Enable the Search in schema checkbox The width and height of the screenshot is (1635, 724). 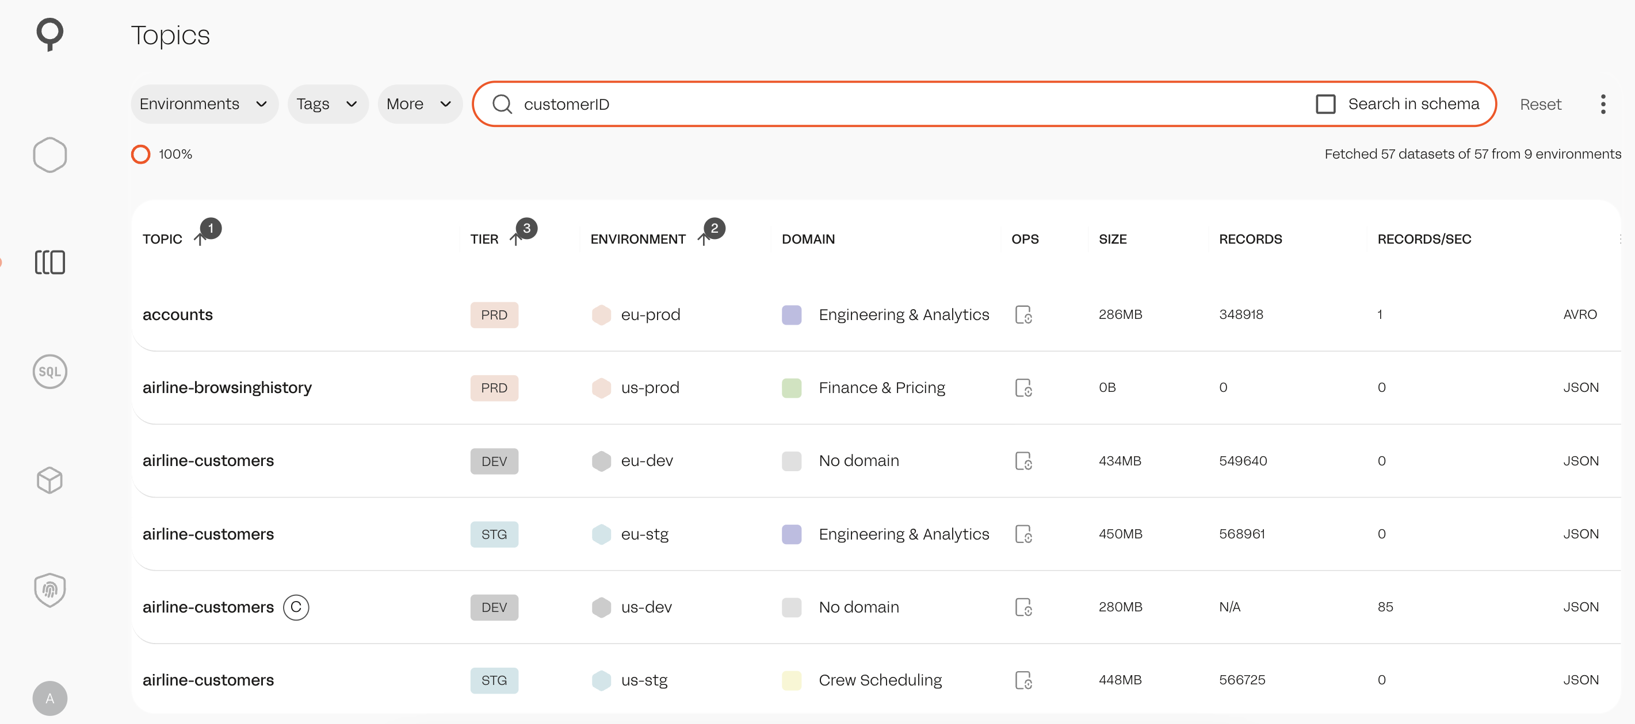click(x=1325, y=104)
